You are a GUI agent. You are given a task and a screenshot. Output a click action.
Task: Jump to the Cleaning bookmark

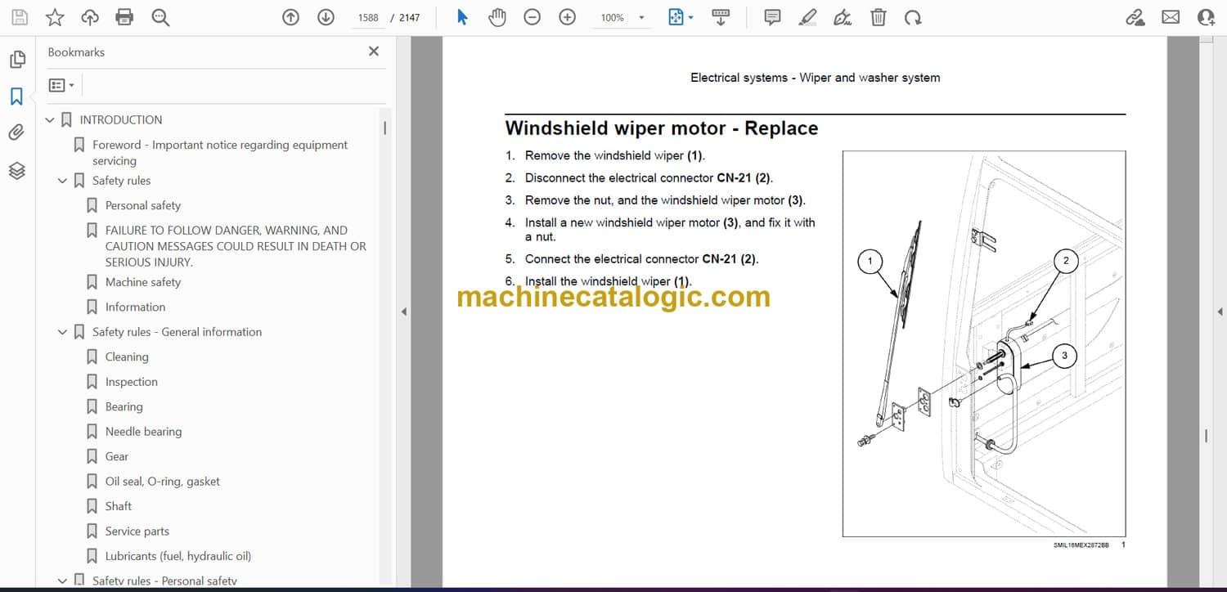[127, 357]
